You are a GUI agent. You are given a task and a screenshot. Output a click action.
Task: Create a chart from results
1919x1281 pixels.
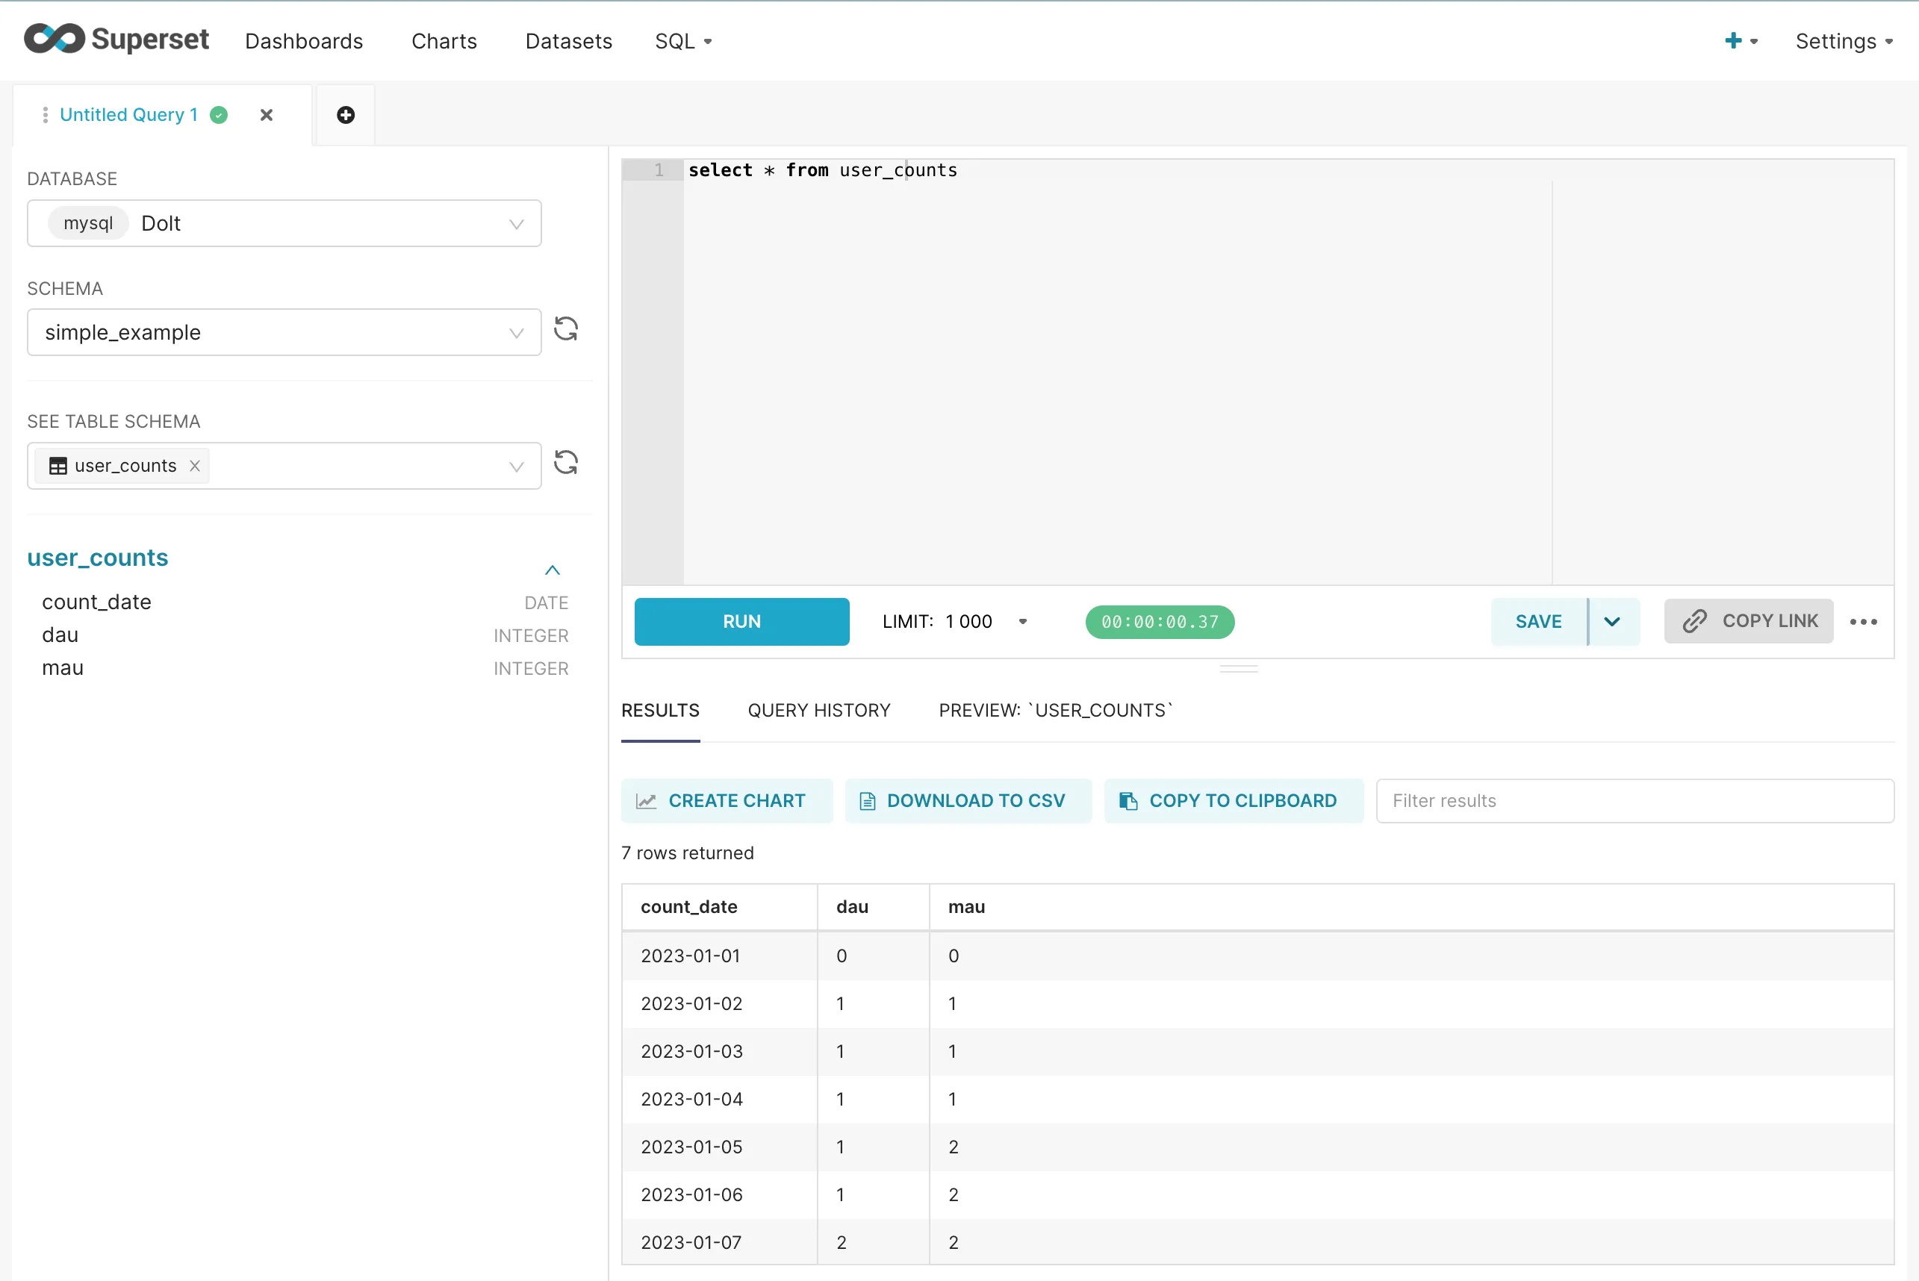click(x=727, y=800)
